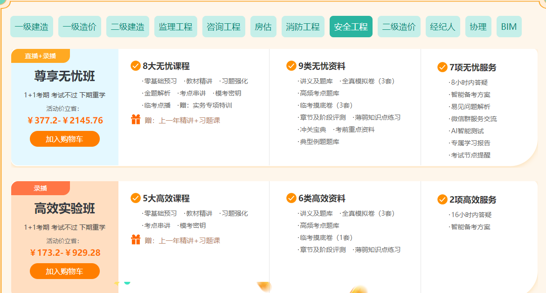The height and width of the screenshot is (293, 546).
Task: Select the BIM tab
Action: [x=509, y=27]
